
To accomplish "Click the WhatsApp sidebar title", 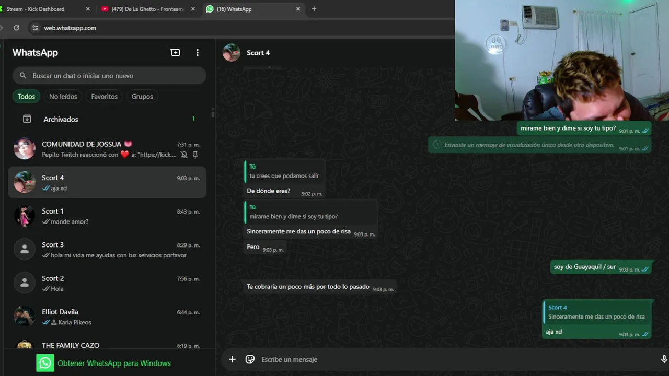I will (x=35, y=52).
